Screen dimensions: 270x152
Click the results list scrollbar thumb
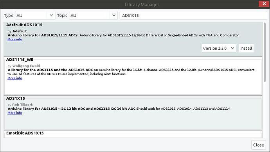pos(265,52)
